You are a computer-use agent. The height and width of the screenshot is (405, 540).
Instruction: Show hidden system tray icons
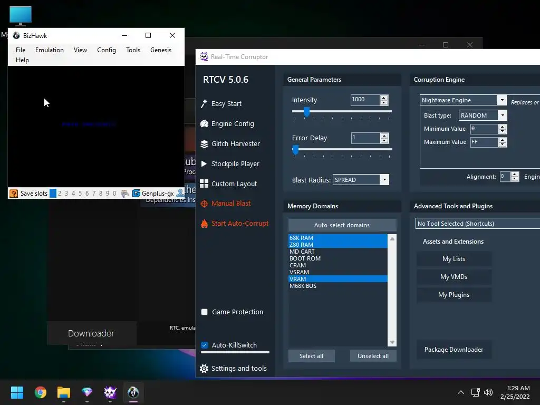[461, 392]
